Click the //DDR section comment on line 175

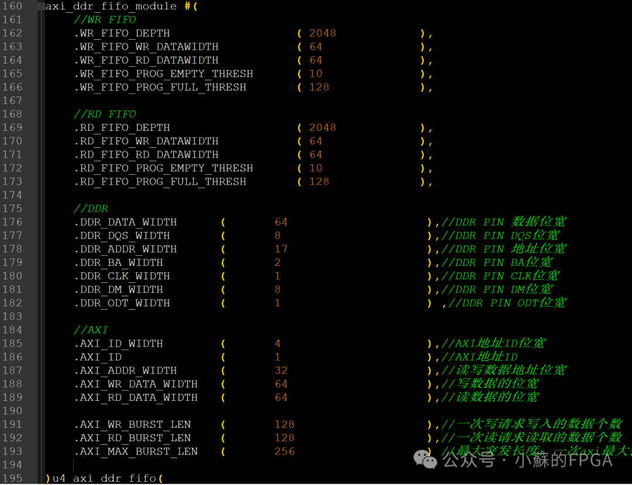point(91,208)
